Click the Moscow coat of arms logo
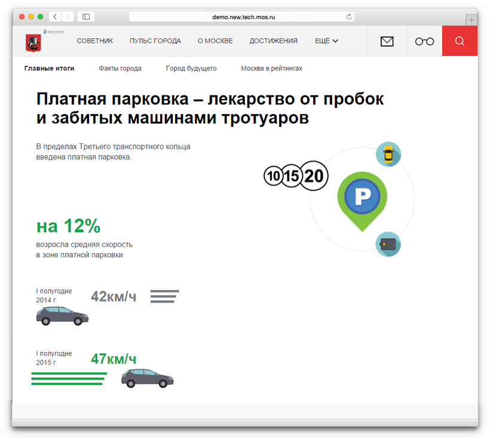Image resolution: width=490 pixels, height=438 pixels. pyautogui.click(x=33, y=43)
